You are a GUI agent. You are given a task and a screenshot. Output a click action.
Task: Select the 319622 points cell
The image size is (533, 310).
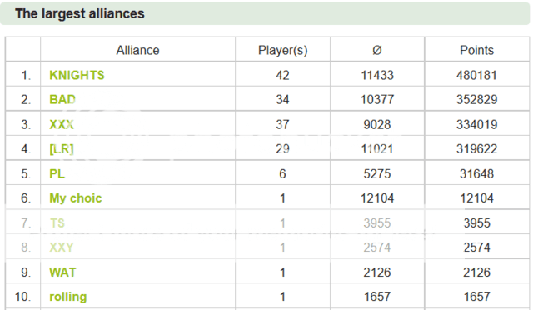tap(476, 149)
